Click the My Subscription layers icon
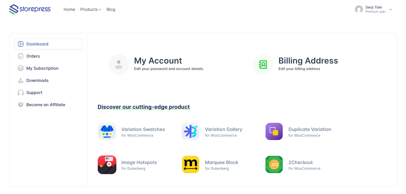The width and height of the screenshot is (406, 194). pyautogui.click(x=20, y=68)
